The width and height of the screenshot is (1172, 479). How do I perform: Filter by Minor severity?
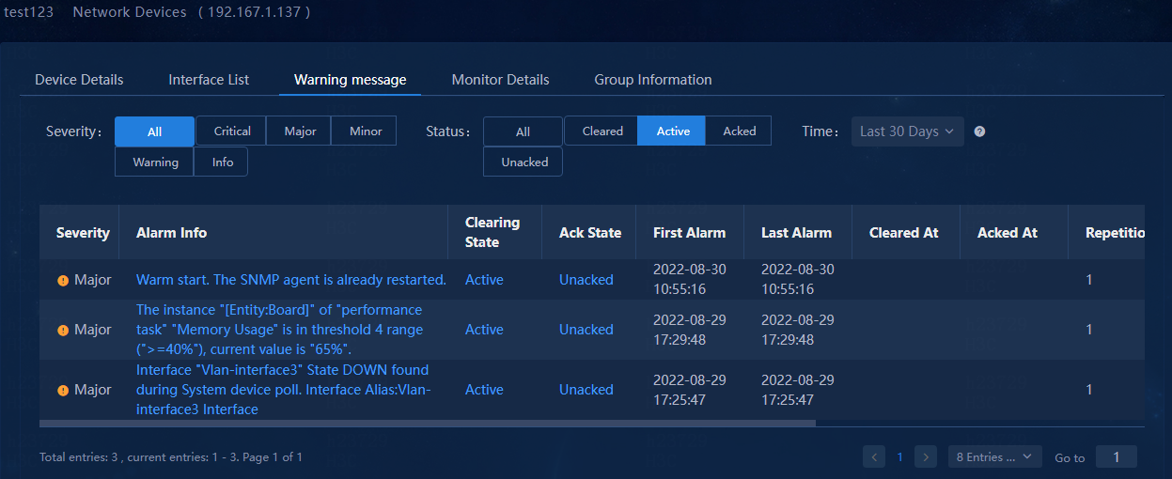366,131
